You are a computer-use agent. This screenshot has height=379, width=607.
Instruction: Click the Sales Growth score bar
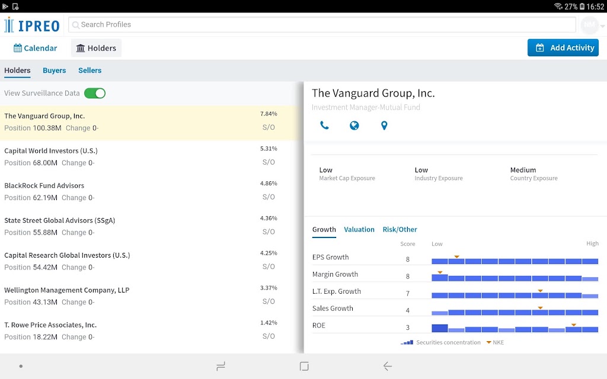pyautogui.click(x=515, y=312)
